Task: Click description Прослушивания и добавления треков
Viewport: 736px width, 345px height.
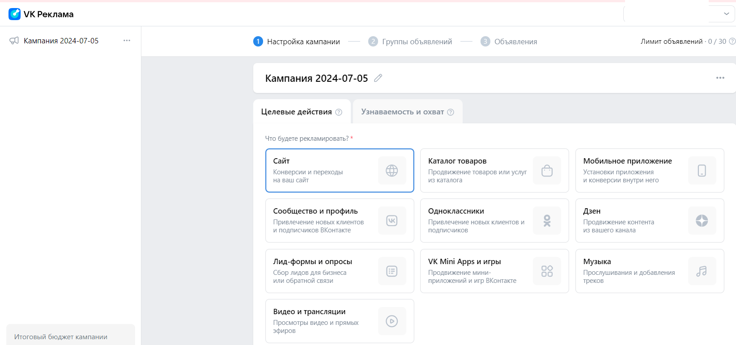Action: [x=629, y=277]
